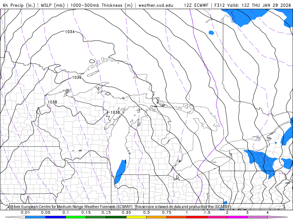293x219 pixels.
Task: Click the 0.05 legend value
Action: 45,212
